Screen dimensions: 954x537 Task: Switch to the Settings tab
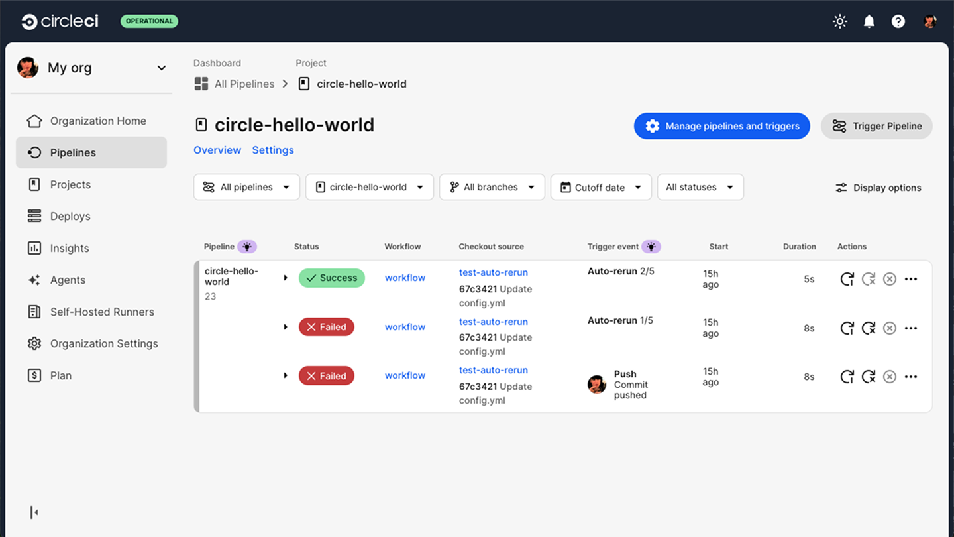click(273, 150)
